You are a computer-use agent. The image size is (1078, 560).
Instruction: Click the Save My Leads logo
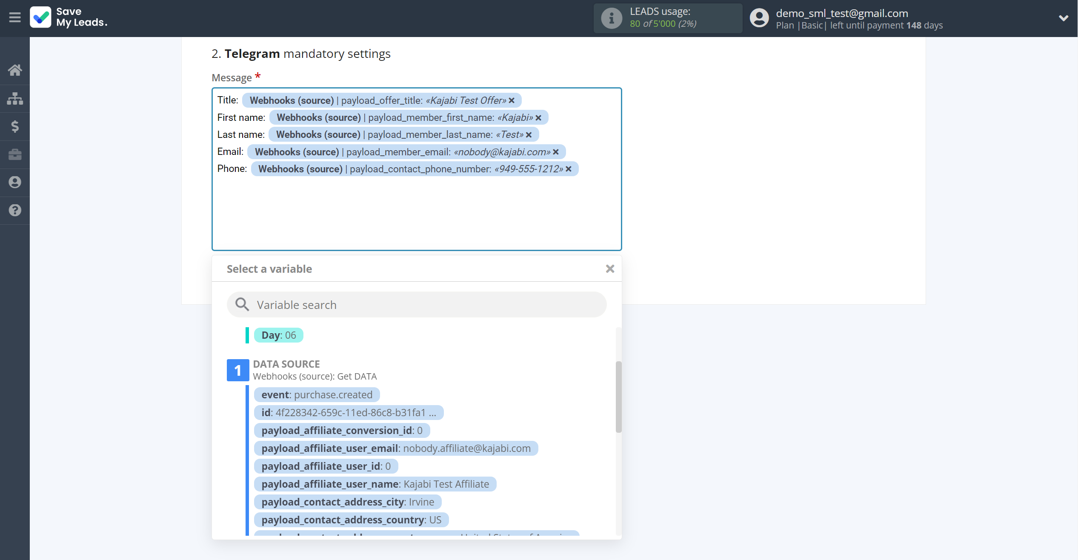[x=69, y=17]
